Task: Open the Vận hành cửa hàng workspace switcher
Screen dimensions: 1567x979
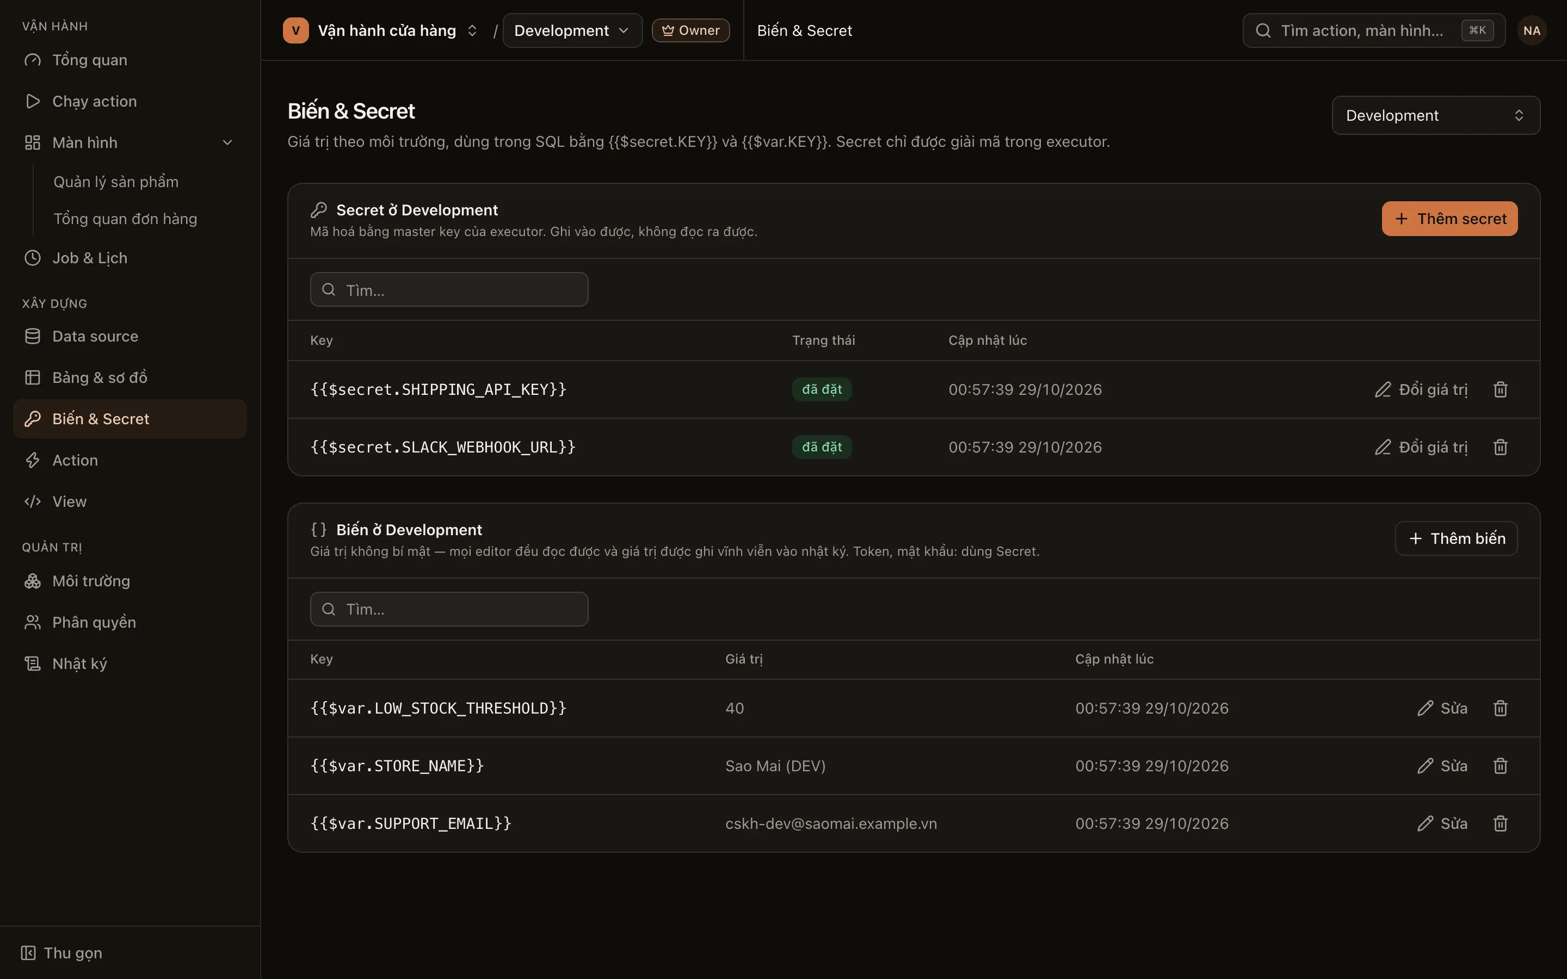Action: pos(381,30)
